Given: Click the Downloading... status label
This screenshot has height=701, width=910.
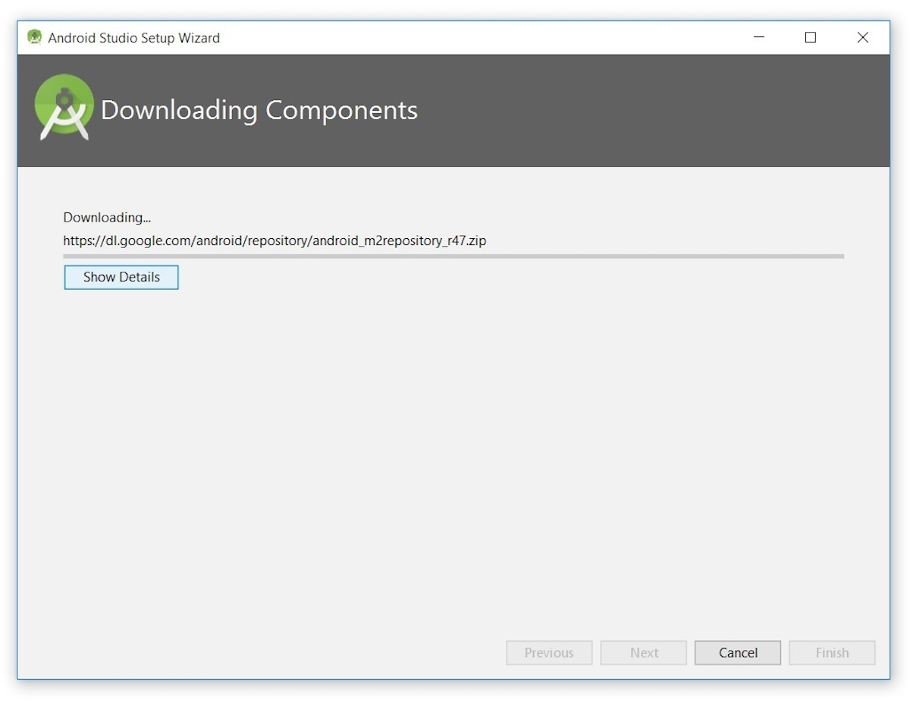Looking at the screenshot, I should (107, 218).
